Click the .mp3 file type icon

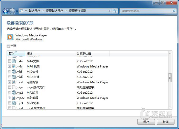(14, 103)
